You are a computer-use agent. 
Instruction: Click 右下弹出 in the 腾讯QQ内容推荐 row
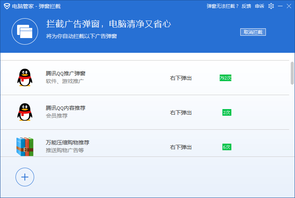[180, 113]
